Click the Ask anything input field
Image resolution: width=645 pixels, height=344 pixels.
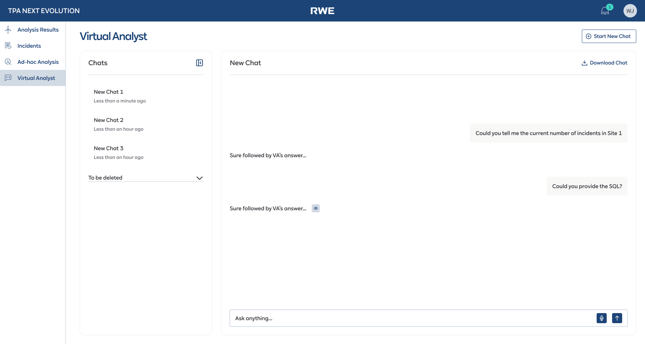[x=370, y=318]
